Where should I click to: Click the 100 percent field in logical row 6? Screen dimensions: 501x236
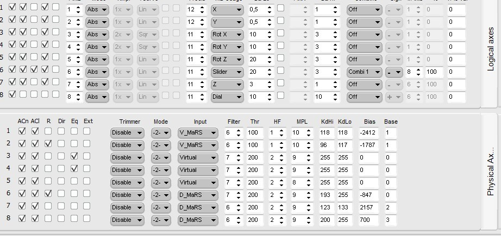[435, 72]
